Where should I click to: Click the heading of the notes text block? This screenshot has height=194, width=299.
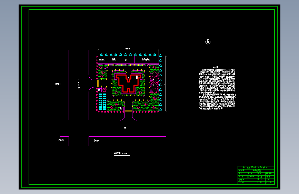coord(216,67)
